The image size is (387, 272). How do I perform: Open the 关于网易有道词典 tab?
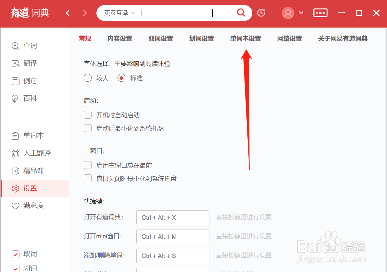[343, 39]
